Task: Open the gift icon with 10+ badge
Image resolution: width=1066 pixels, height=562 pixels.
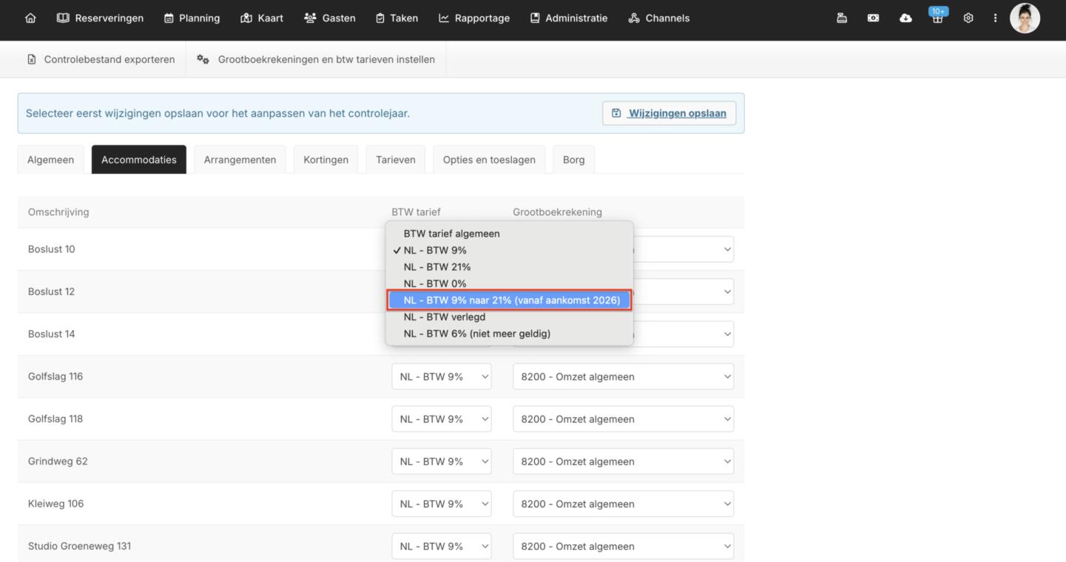Action: click(937, 18)
